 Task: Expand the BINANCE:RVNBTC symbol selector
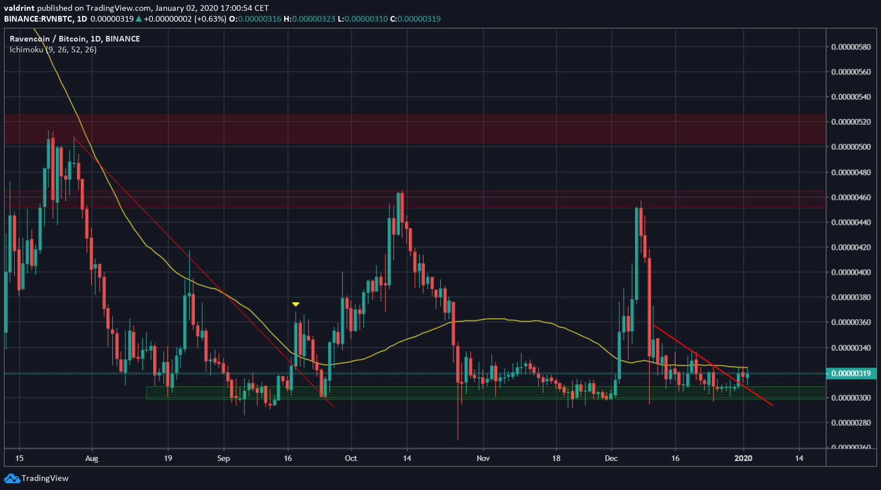[39, 19]
